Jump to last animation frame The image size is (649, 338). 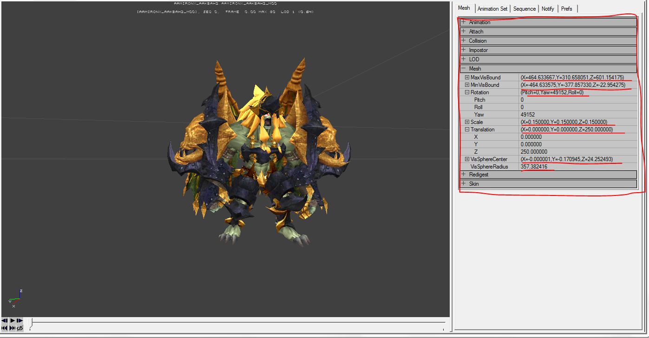[12, 328]
